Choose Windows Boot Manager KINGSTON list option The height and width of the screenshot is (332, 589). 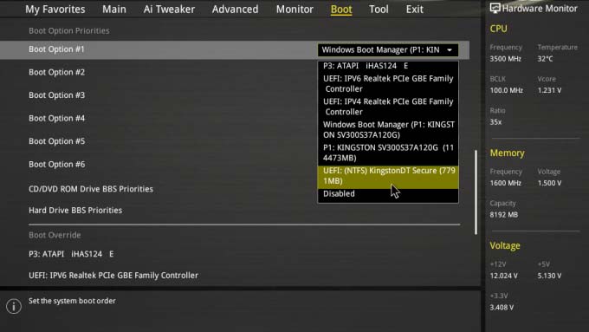pos(388,129)
